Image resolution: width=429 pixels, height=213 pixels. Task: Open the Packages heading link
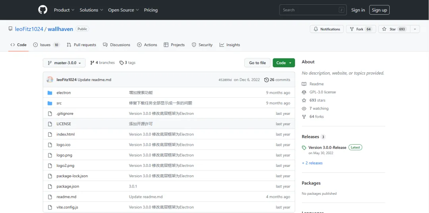point(311,183)
